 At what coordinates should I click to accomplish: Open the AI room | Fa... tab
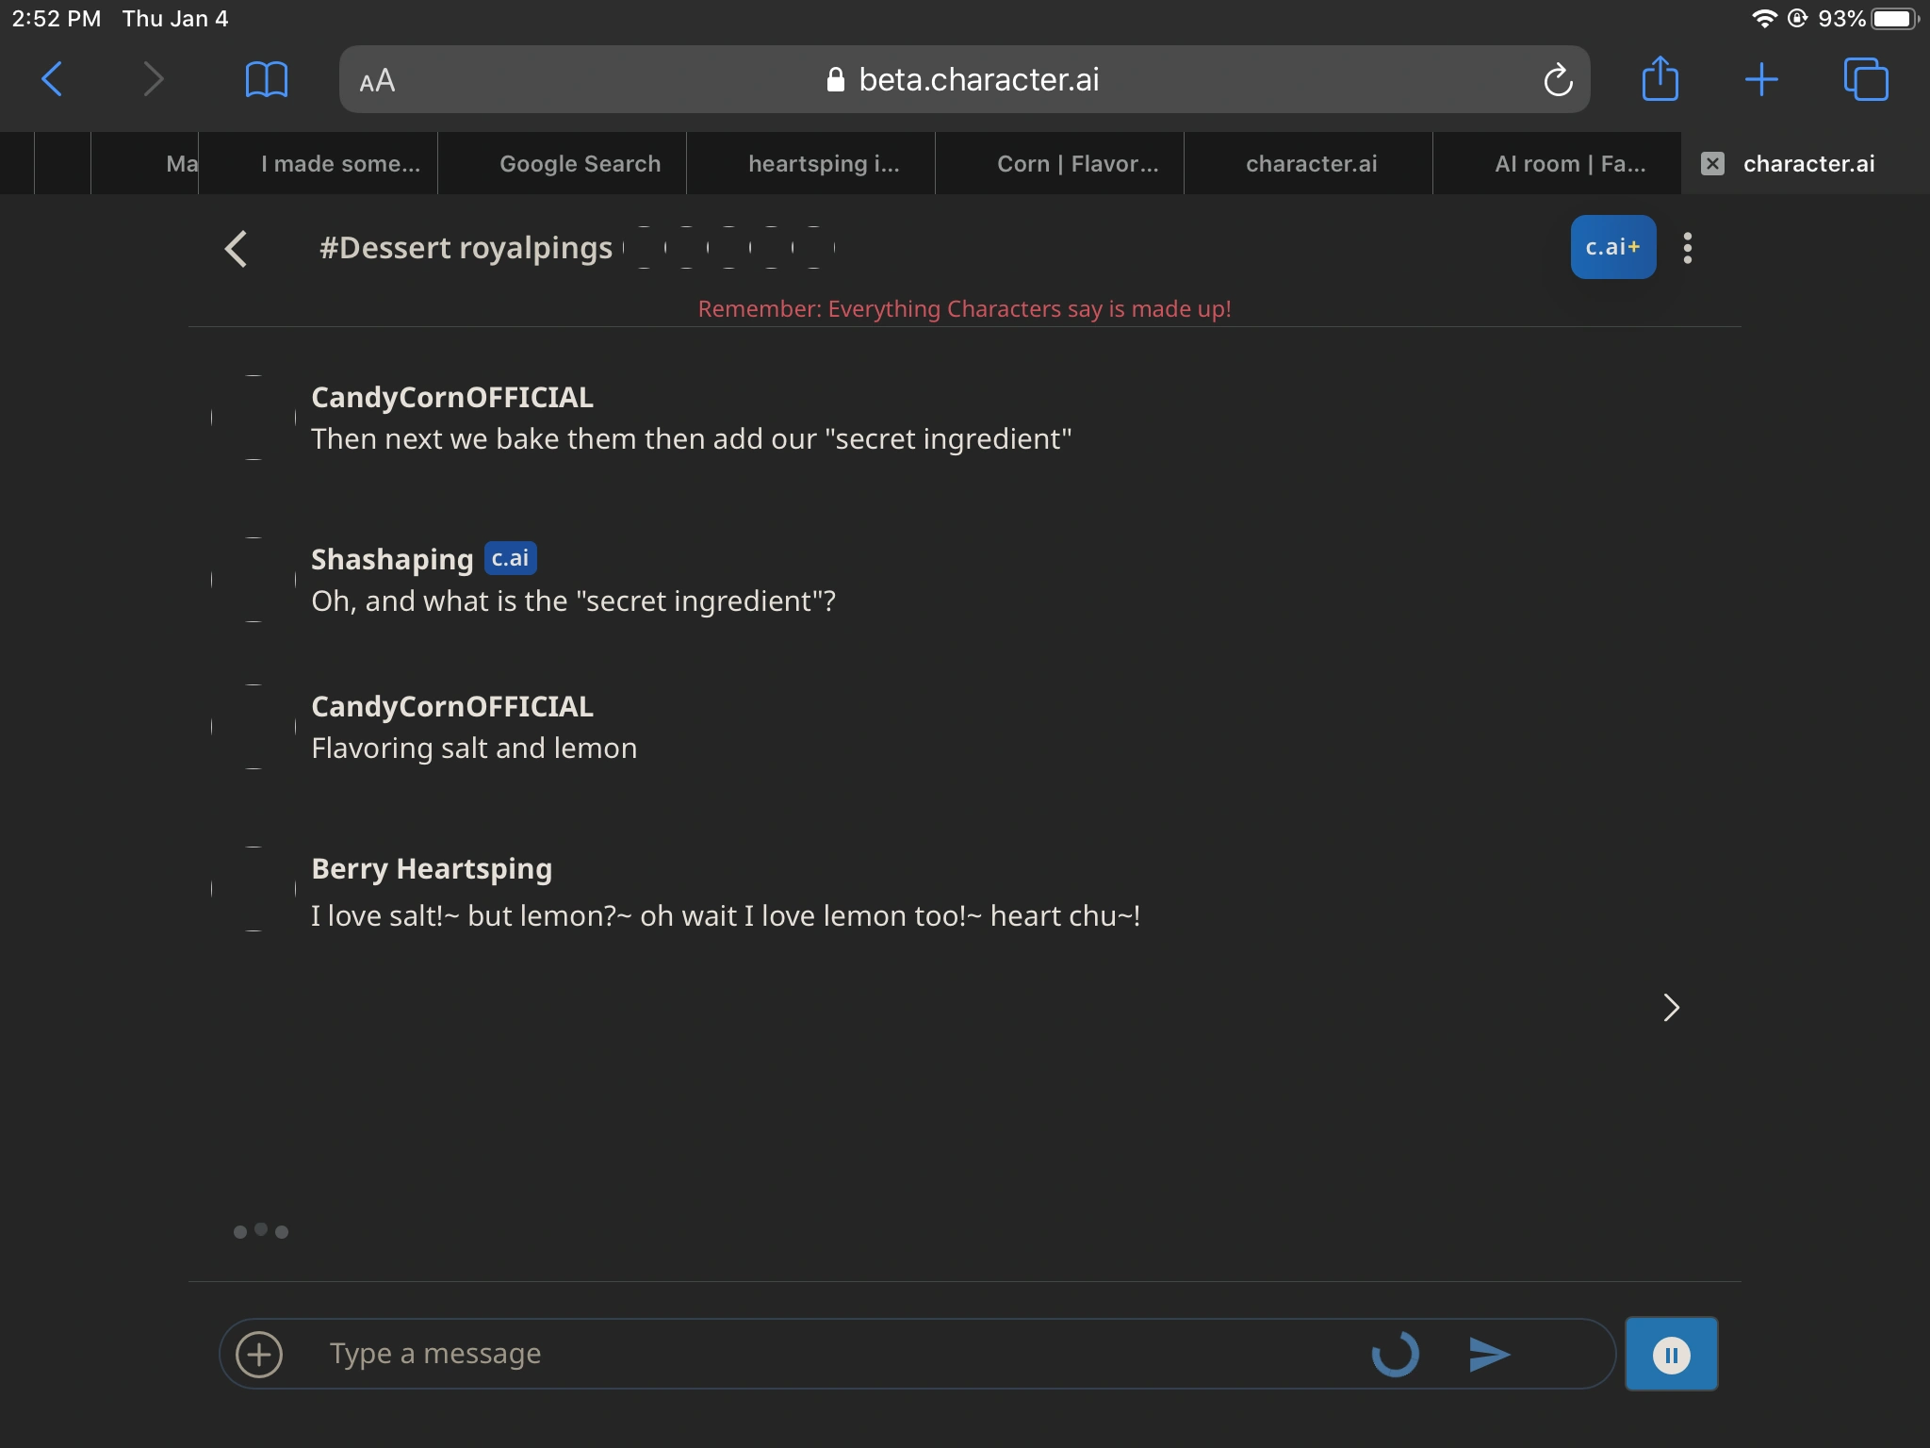1569,164
